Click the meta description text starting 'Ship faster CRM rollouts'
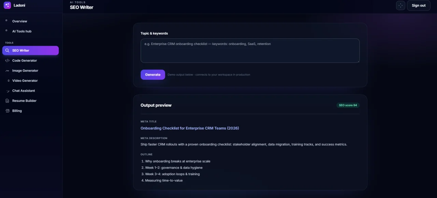The height and width of the screenshot is (198, 437). [244, 144]
